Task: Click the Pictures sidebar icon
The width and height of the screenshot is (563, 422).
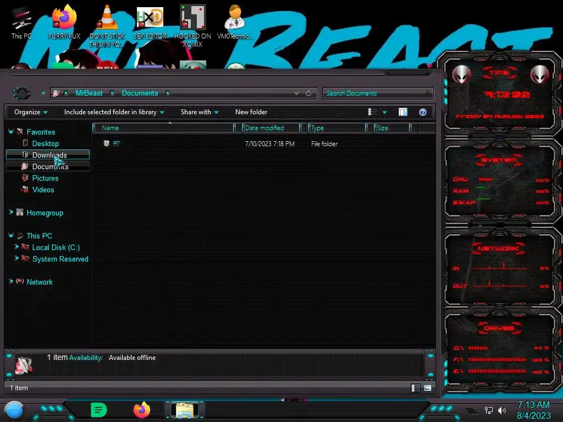Action: (25, 177)
